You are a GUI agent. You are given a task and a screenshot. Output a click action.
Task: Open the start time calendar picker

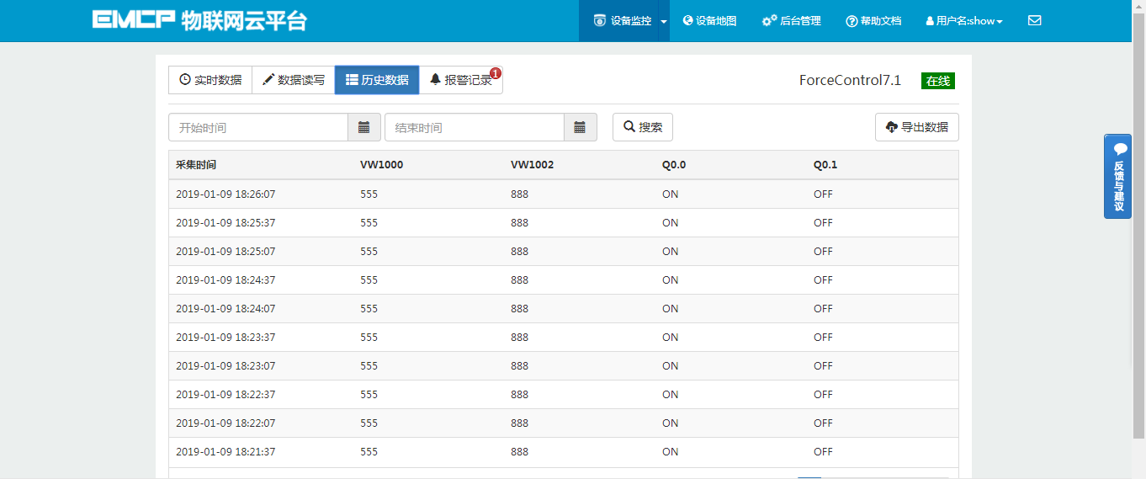click(x=364, y=127)
